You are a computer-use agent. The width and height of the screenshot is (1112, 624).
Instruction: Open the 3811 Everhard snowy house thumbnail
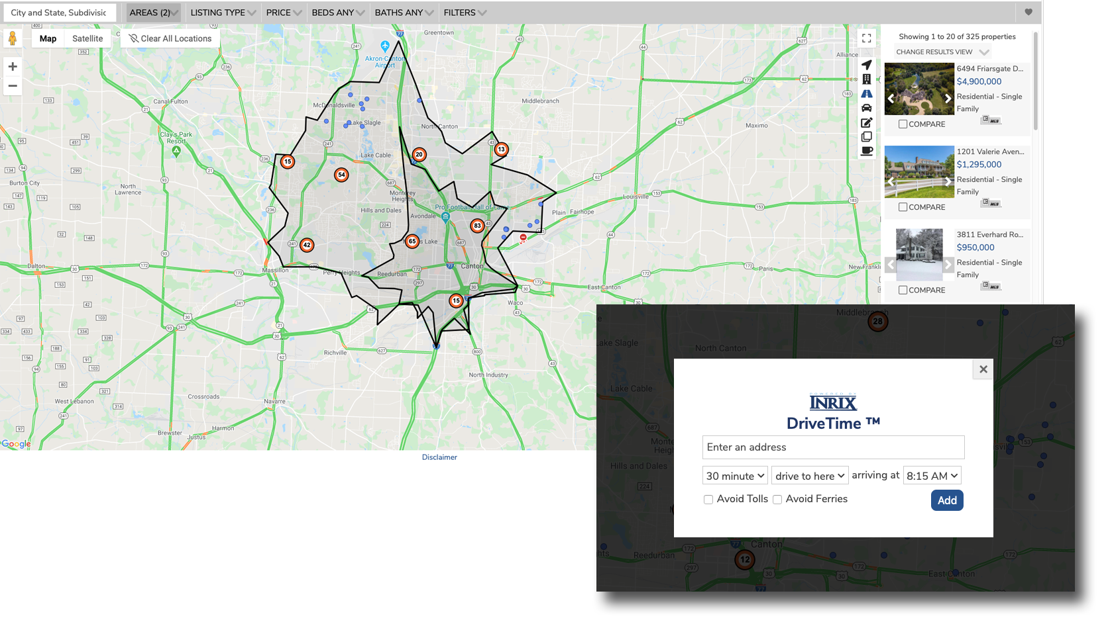coord(919,255)
